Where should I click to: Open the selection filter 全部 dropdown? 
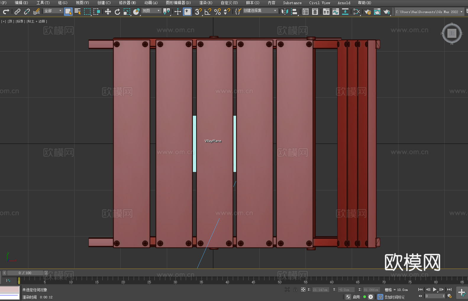point(53,11)
